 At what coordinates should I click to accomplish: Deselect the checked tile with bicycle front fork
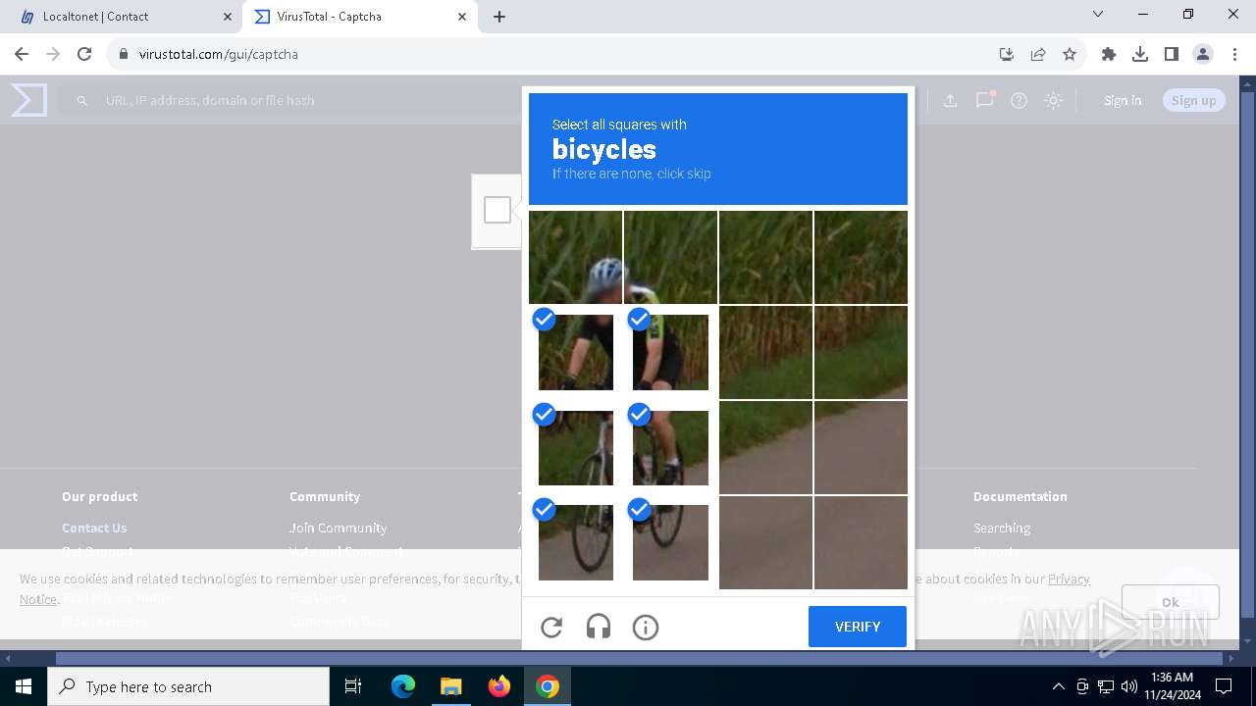pyautogui.click(x=575, y=447)
